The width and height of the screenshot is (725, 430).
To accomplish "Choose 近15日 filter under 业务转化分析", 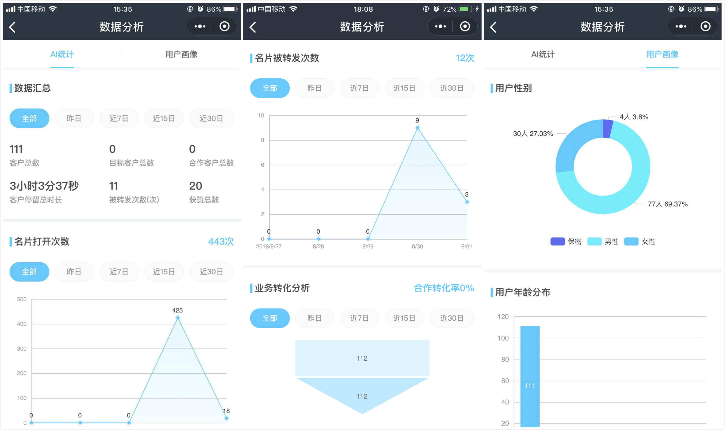I will click(x=404, y=318).
